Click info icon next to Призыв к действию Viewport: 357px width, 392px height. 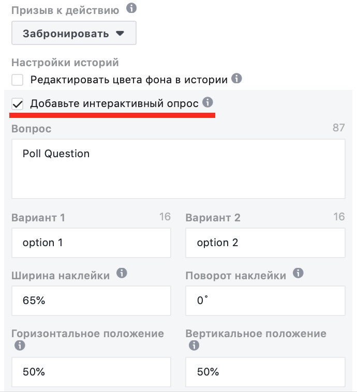point(131,8)
